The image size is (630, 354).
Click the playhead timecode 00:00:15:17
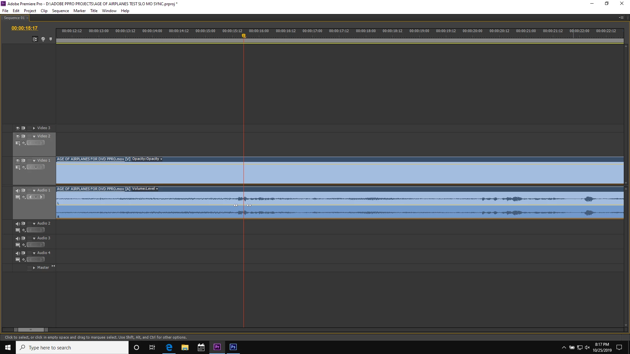tap(25, 28)
